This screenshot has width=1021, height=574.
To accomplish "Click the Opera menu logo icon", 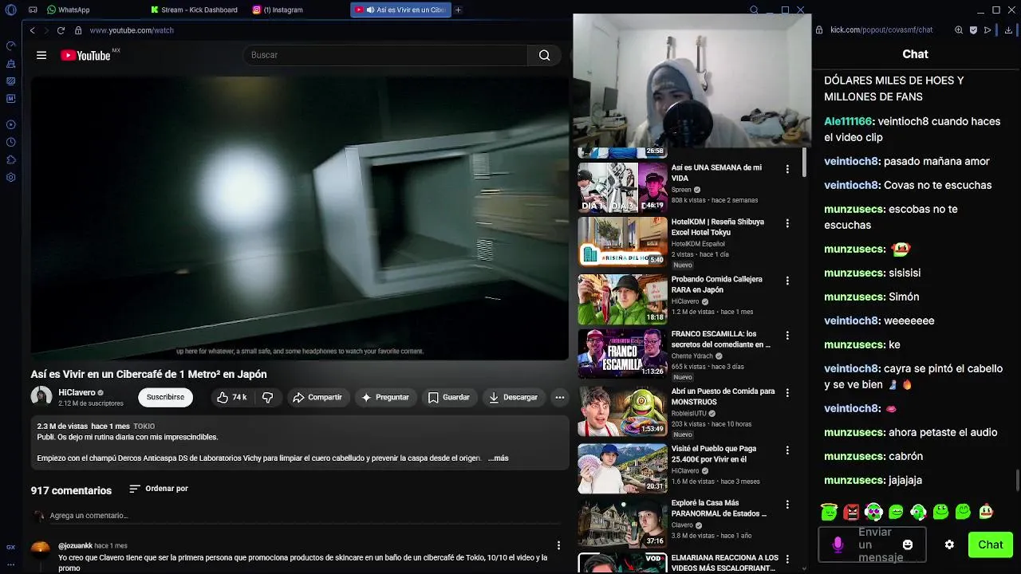I will click(x=10, y=10).
